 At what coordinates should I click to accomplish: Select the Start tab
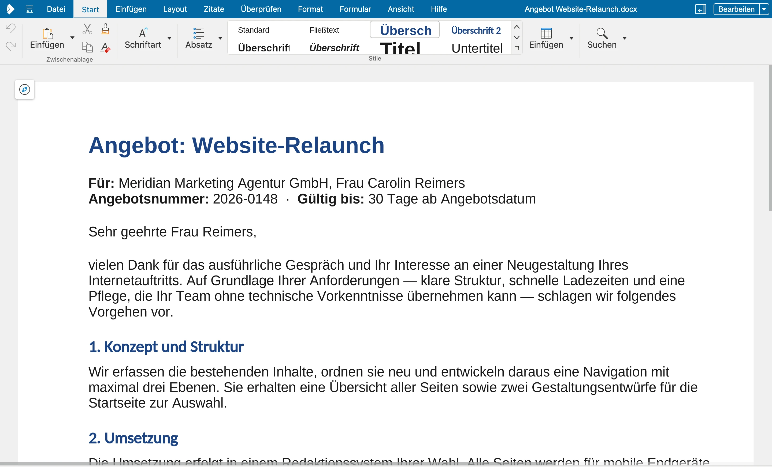(90, 9)
